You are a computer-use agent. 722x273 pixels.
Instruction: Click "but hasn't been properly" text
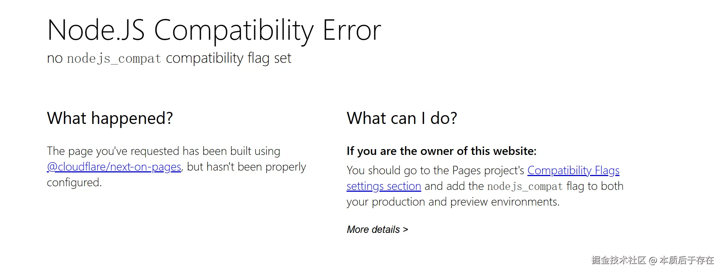246,167
